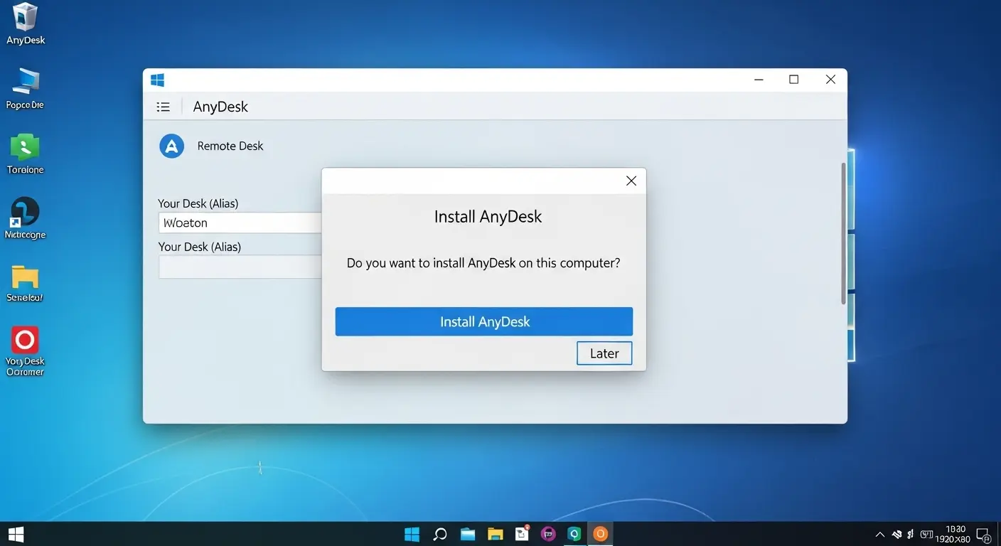Click the first tray icon after the chevron
The width and height of the screenshot is (1001, 546).
[x=897, y=535]
